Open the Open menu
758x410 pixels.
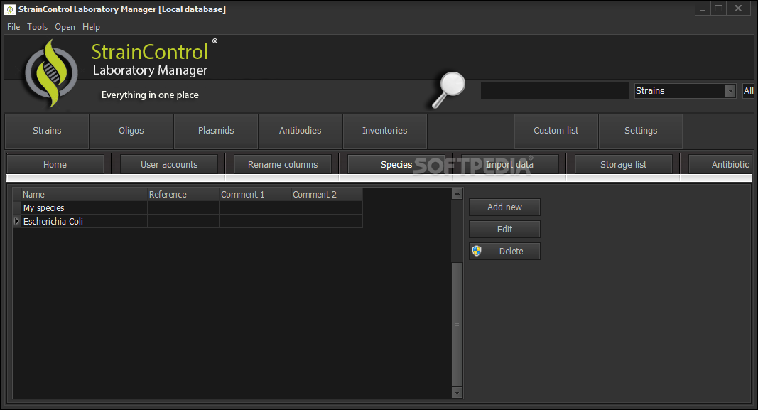65,27
